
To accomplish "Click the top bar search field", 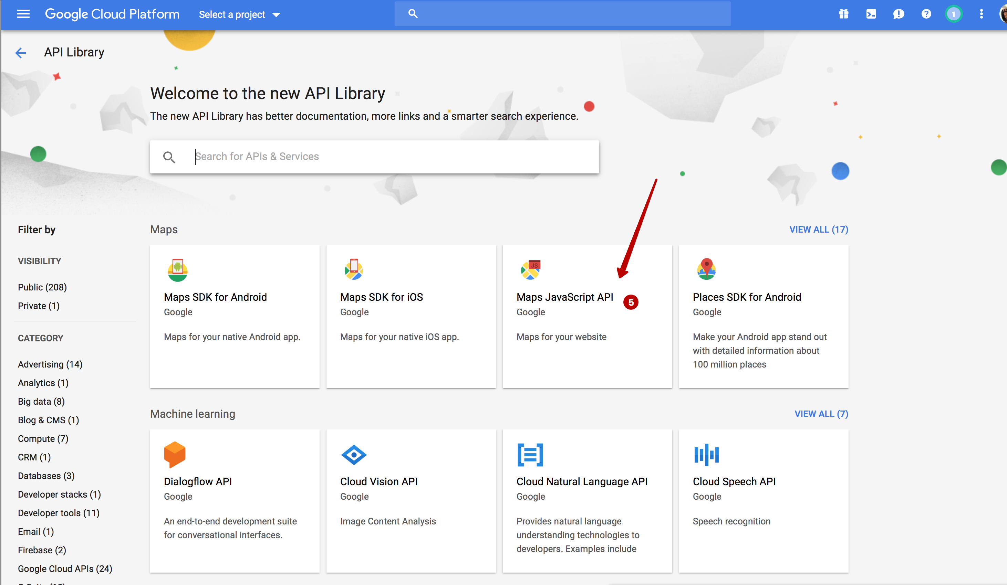I will point(562,14).
